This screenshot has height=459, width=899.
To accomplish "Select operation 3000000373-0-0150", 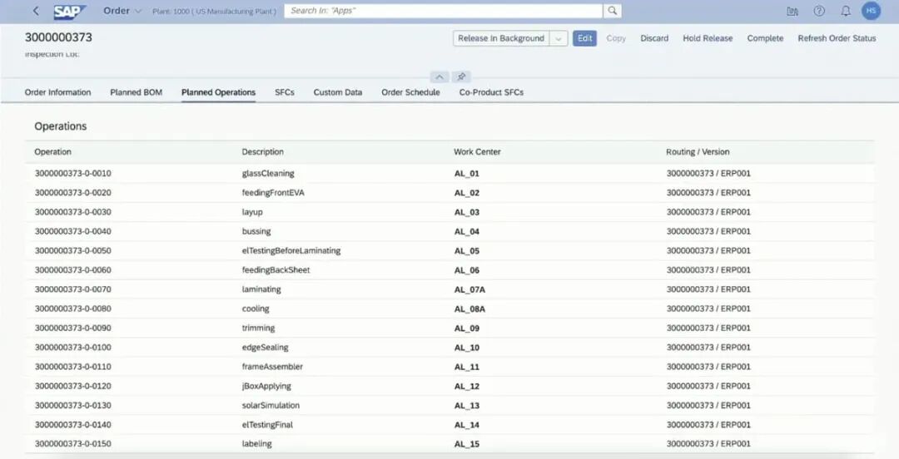I will pos(72,443).
